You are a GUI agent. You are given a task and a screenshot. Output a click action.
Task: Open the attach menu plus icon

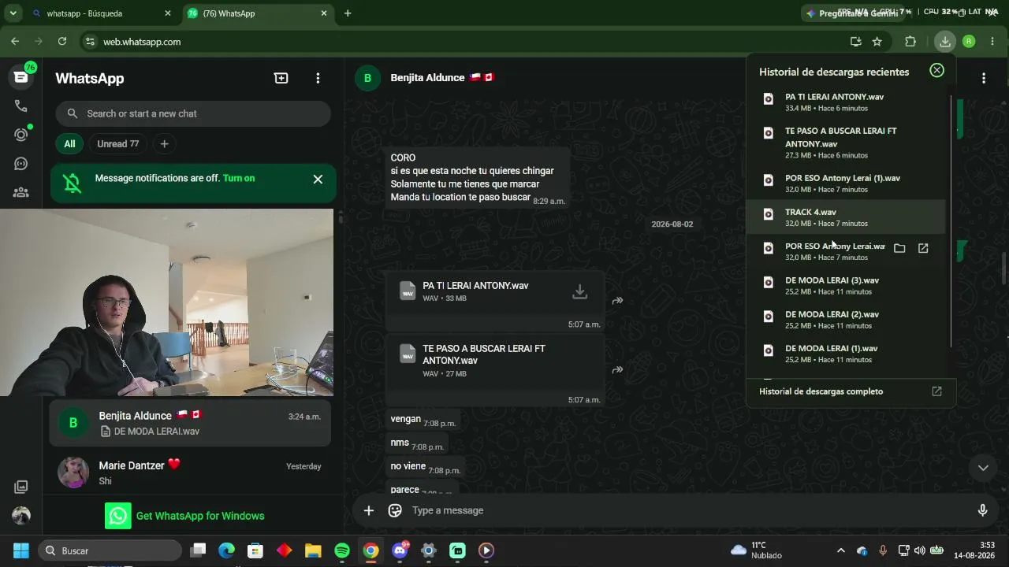(x=368, y=510)
